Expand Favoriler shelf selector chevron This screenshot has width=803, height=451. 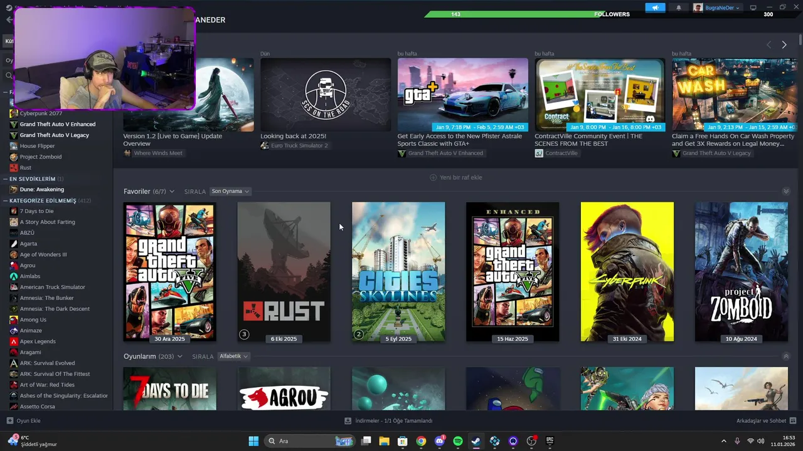tap(172, 191)
